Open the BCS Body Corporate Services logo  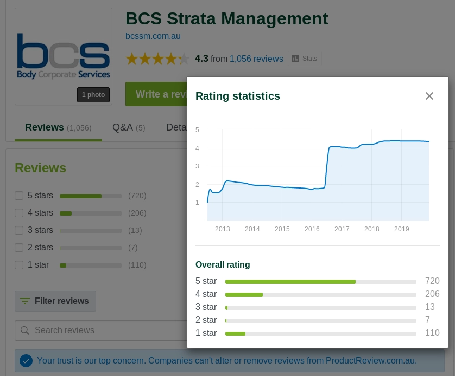point(64,56)
